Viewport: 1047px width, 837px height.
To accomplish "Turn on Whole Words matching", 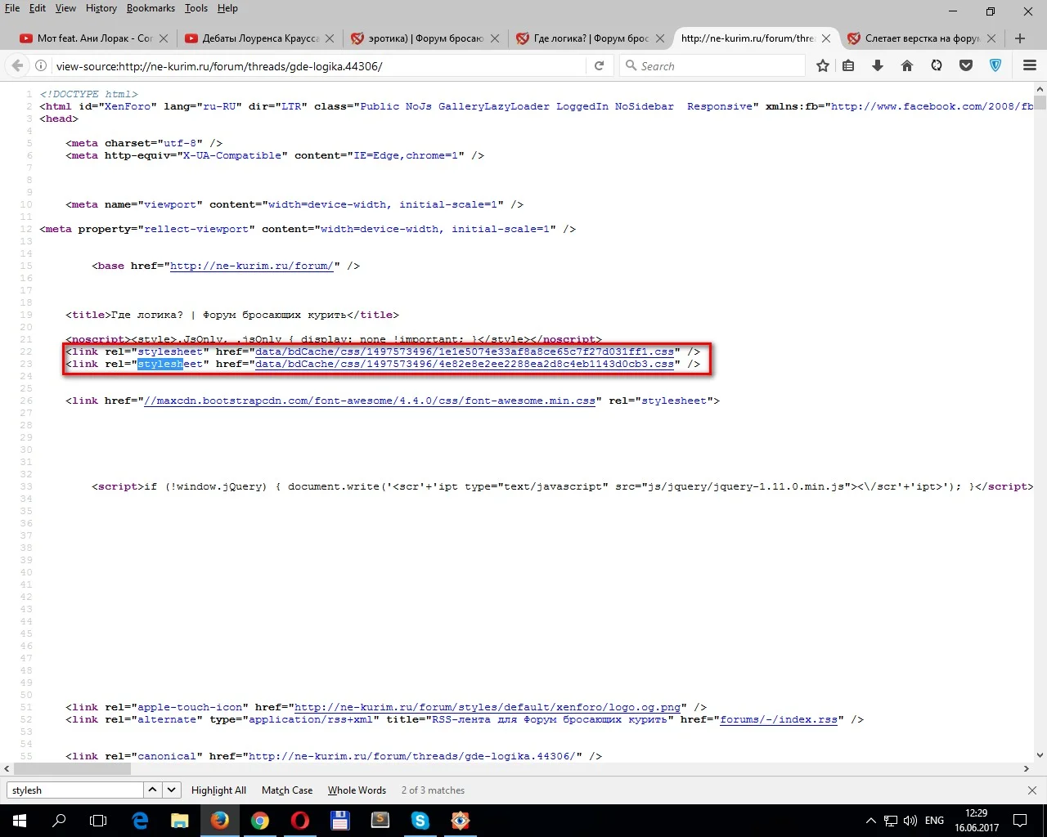I will point(357,790).
